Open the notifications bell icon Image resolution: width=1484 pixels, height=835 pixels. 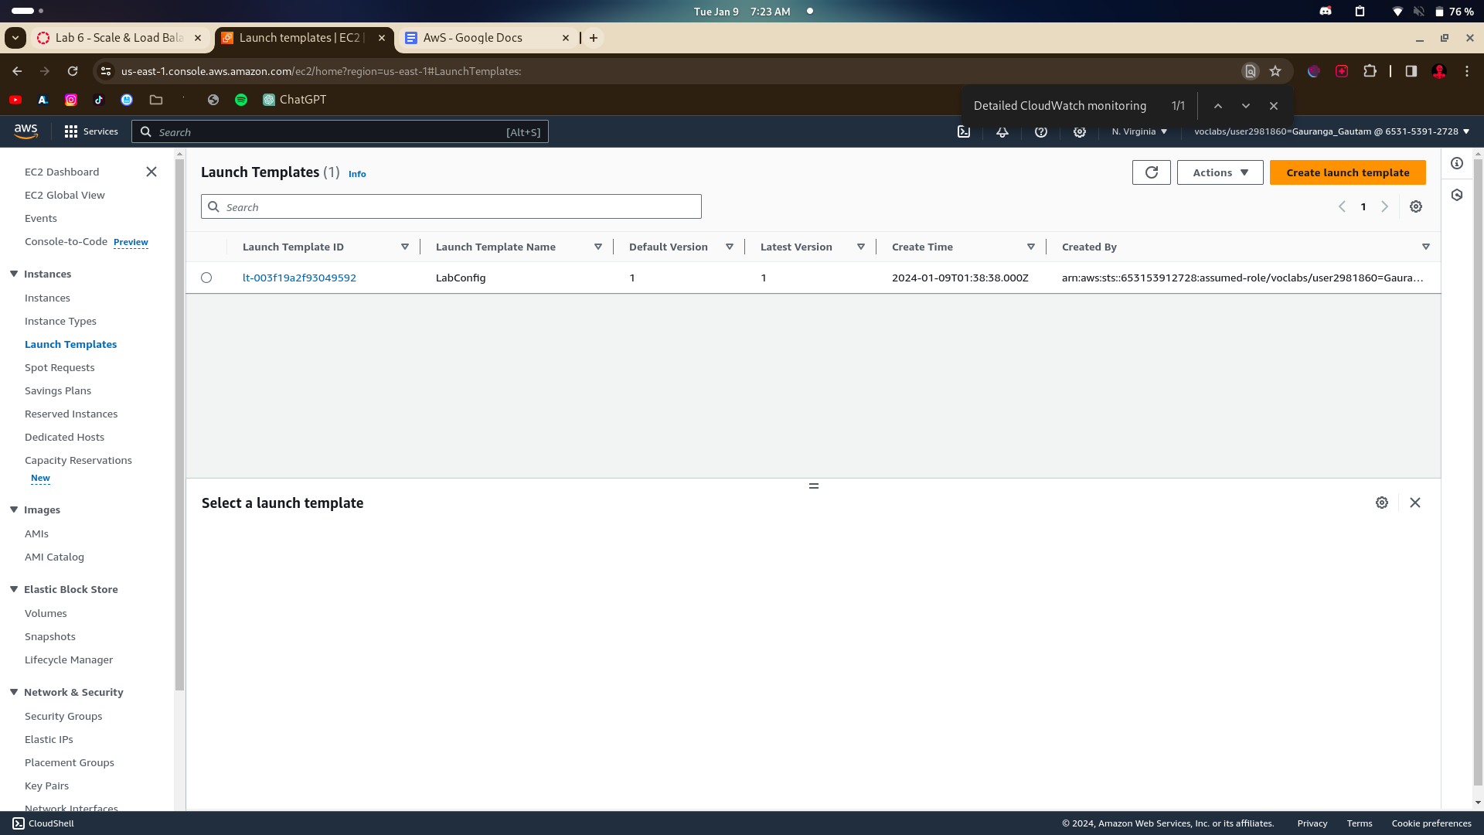tap(1002, 132)
